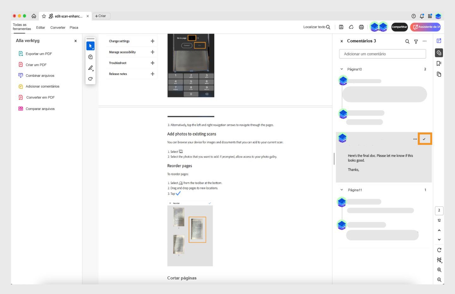Open the Bookmarks panel
455x294 pixels.
coord(439,63)
